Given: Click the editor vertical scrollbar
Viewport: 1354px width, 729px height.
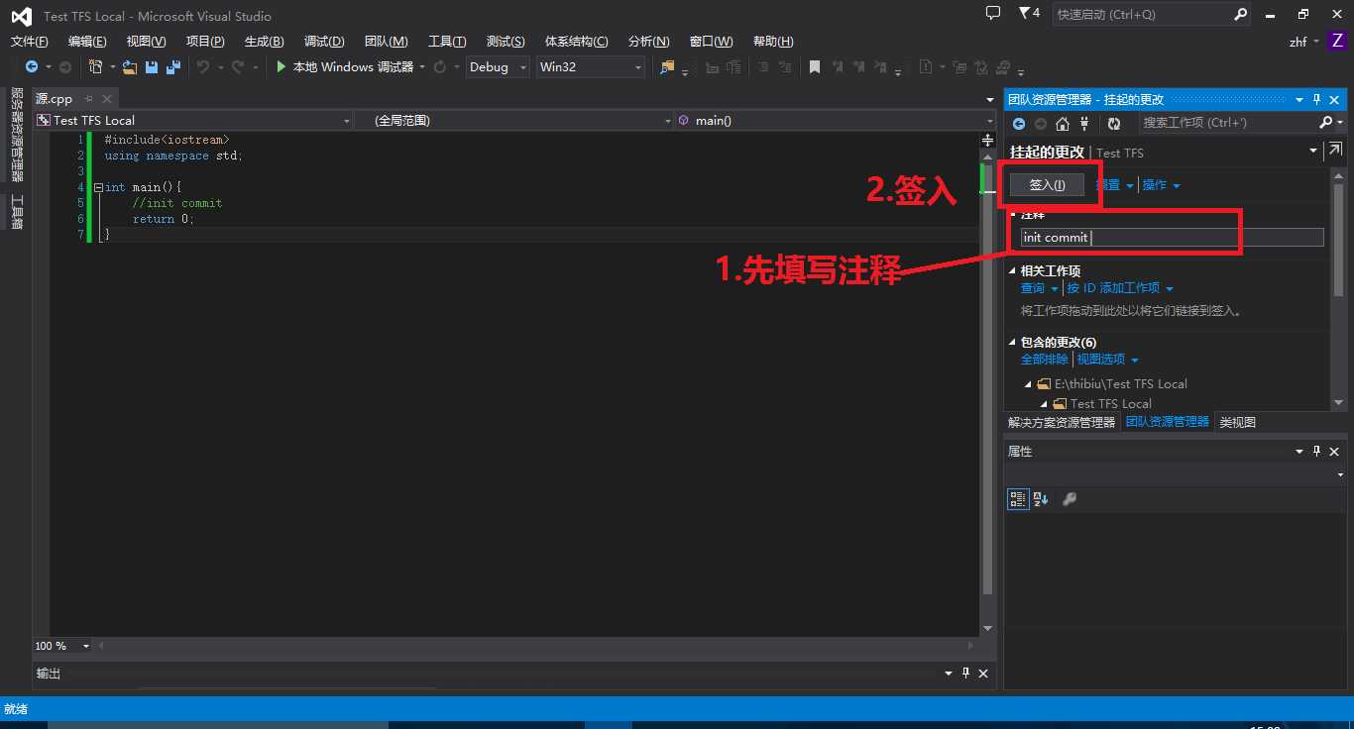Looking at the screenshot, I should [987, 386].
